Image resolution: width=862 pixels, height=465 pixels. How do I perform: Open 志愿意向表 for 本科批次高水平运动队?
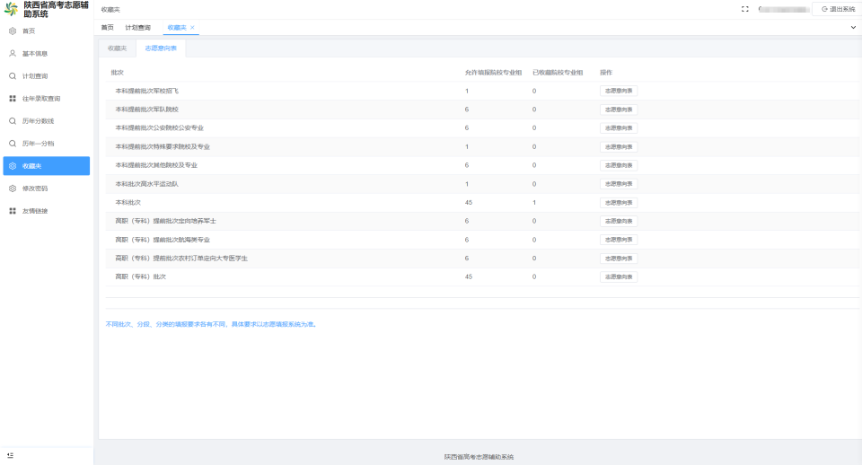click(619, 184)
